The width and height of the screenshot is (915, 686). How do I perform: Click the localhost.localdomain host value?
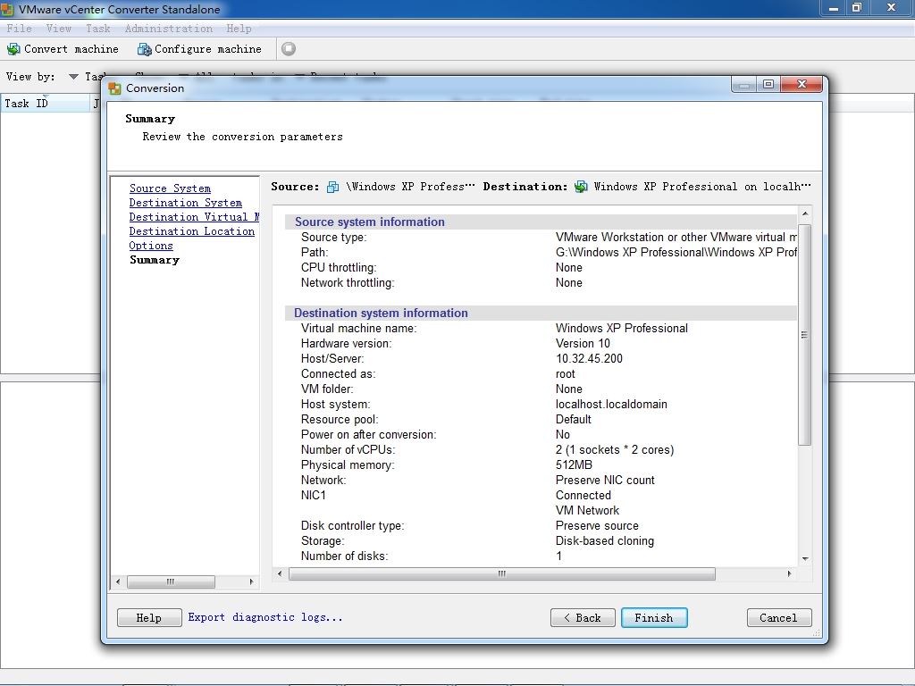click(x=611, y=405)
